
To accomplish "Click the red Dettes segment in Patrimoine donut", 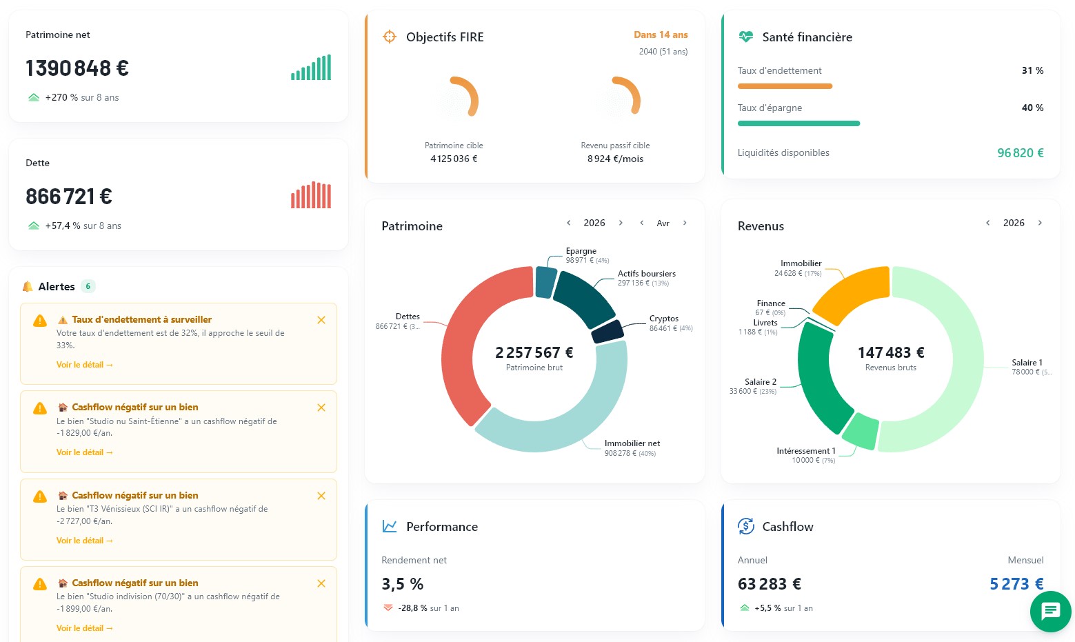I will coord(459,345).
